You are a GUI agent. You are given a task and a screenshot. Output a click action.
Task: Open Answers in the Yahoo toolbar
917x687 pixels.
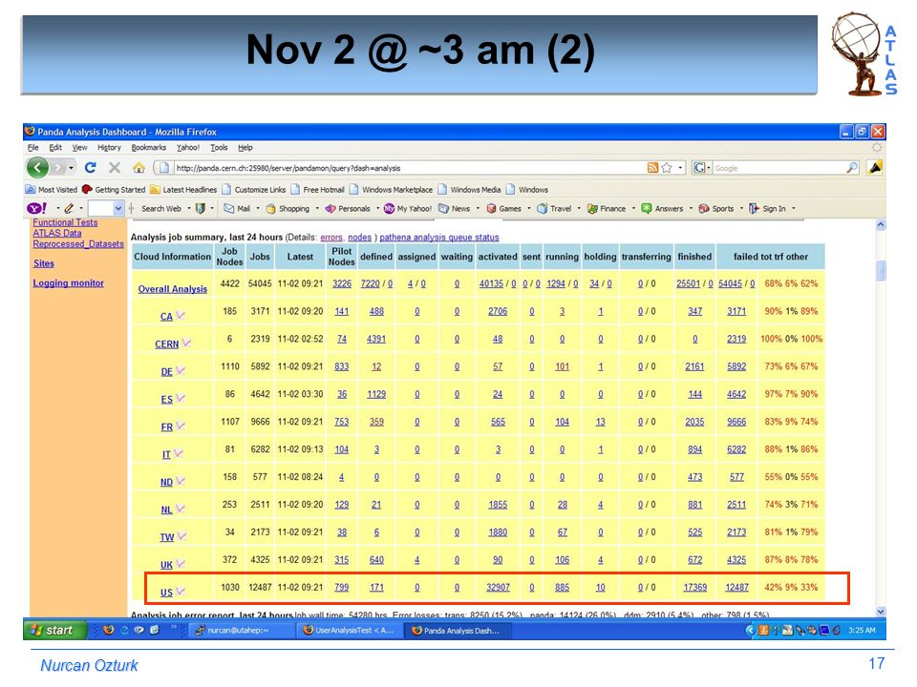pos(662,209)
